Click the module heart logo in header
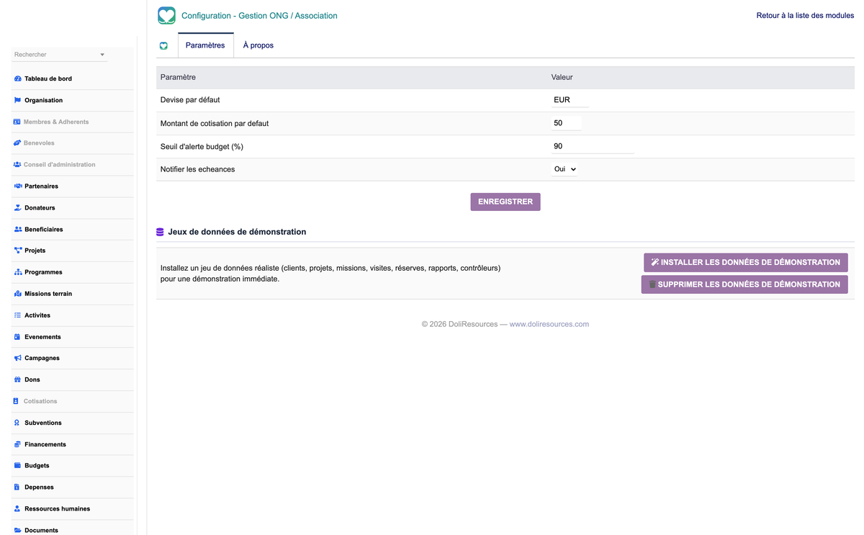 tap(166, 15)
